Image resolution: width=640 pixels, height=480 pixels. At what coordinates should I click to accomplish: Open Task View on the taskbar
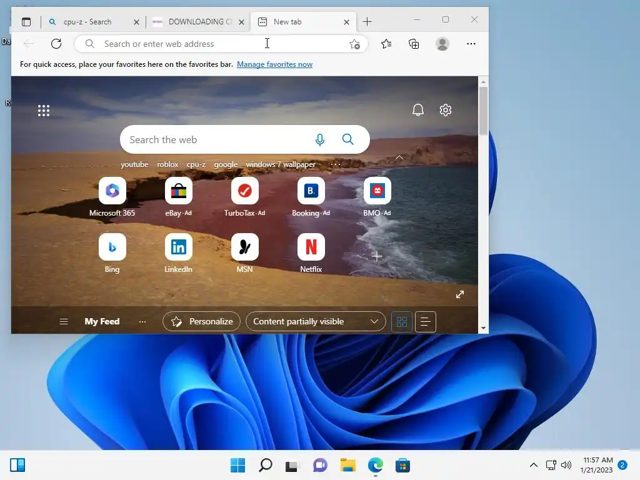point(292,465)
